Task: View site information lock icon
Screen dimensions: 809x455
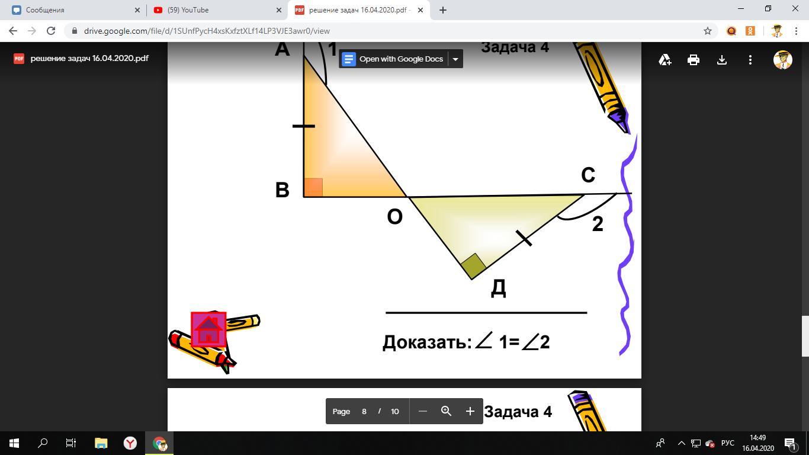Action: click(x=74, y=31)
